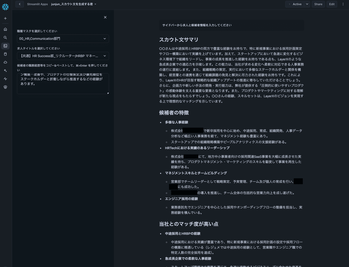Click the マネジメントスキルとチームビルディング bullet

coord(196,173)
